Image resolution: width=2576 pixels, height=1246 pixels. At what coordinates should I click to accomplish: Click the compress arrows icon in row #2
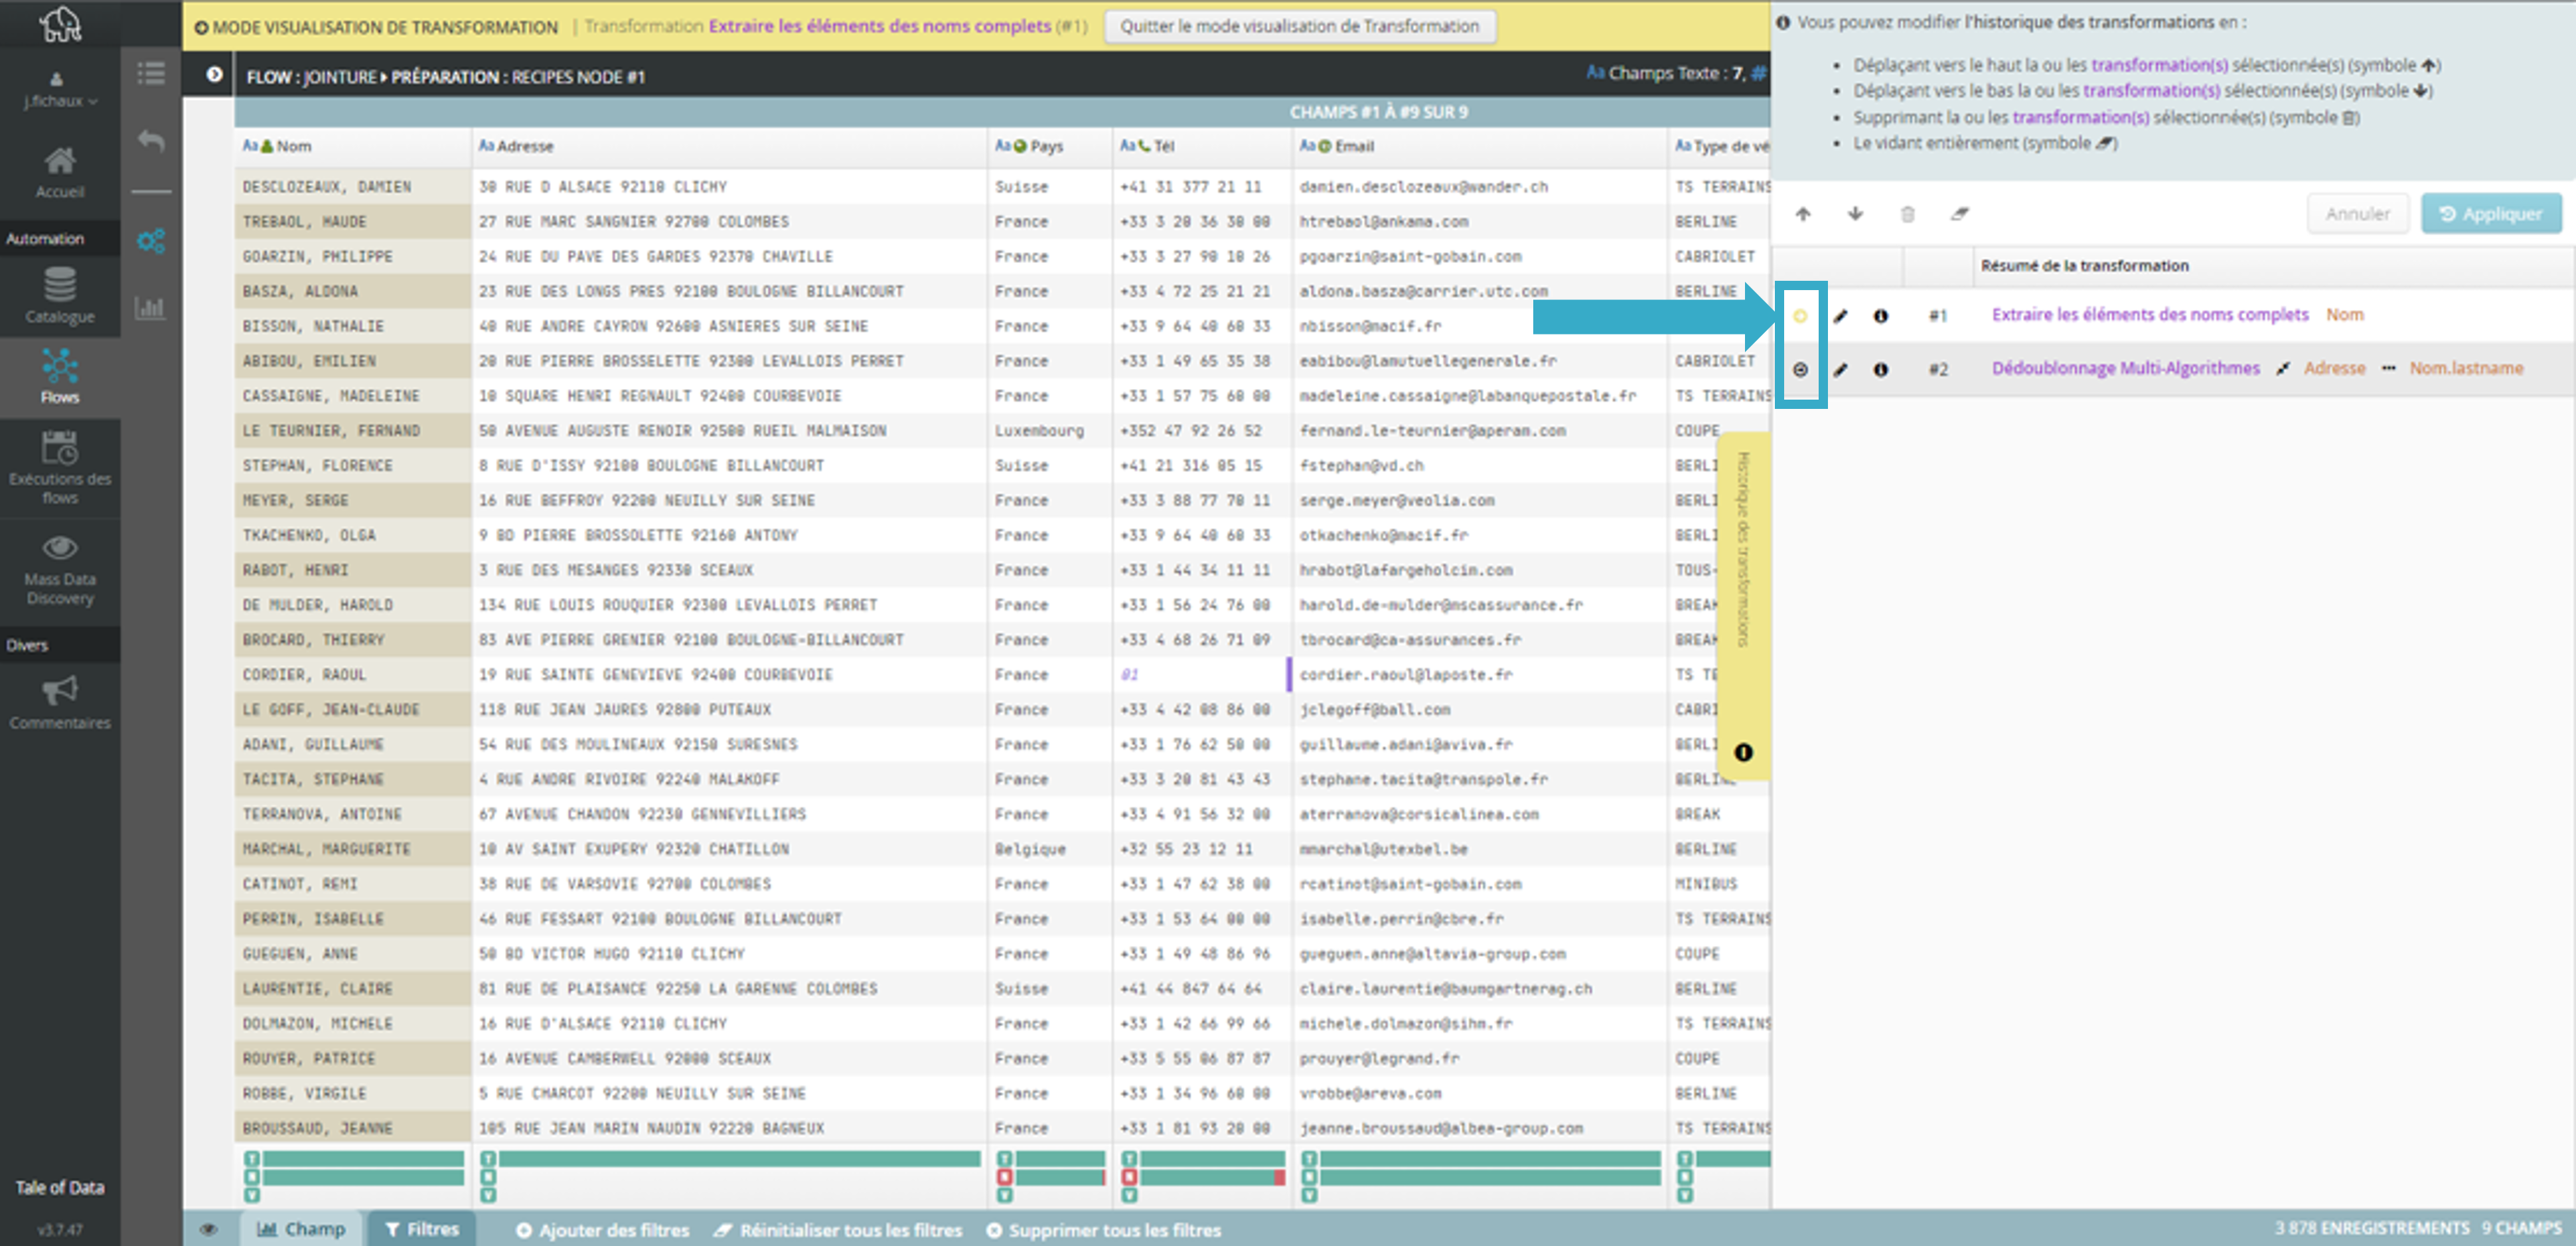coord(2282,369)
